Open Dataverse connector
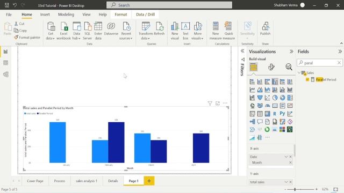Screen dimensions: 344x193 coord(111,28)
